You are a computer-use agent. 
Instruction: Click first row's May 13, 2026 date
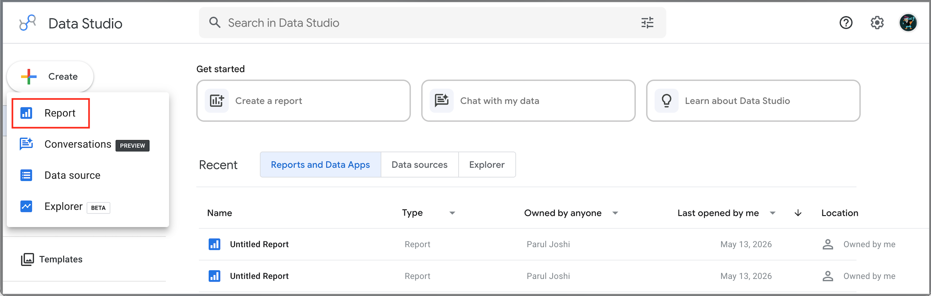point(746,244)
